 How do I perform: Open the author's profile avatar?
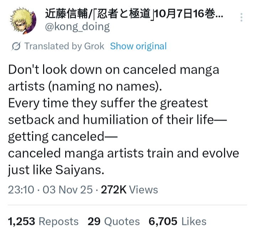pos(24,20)
